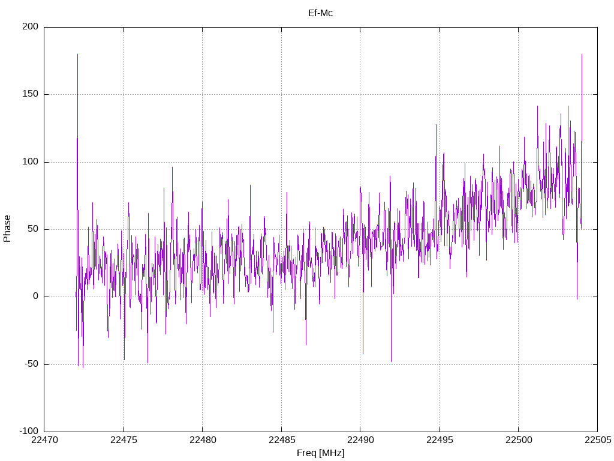Click the x-axis tick label 22500
The height and width of the screenshot is (461, 614).
(519, 440)
